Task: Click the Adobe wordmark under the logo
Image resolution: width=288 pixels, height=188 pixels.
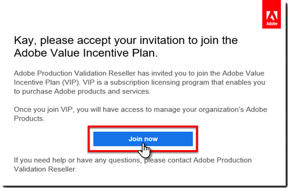Action: pyautogui.click(x=272, y=24)
